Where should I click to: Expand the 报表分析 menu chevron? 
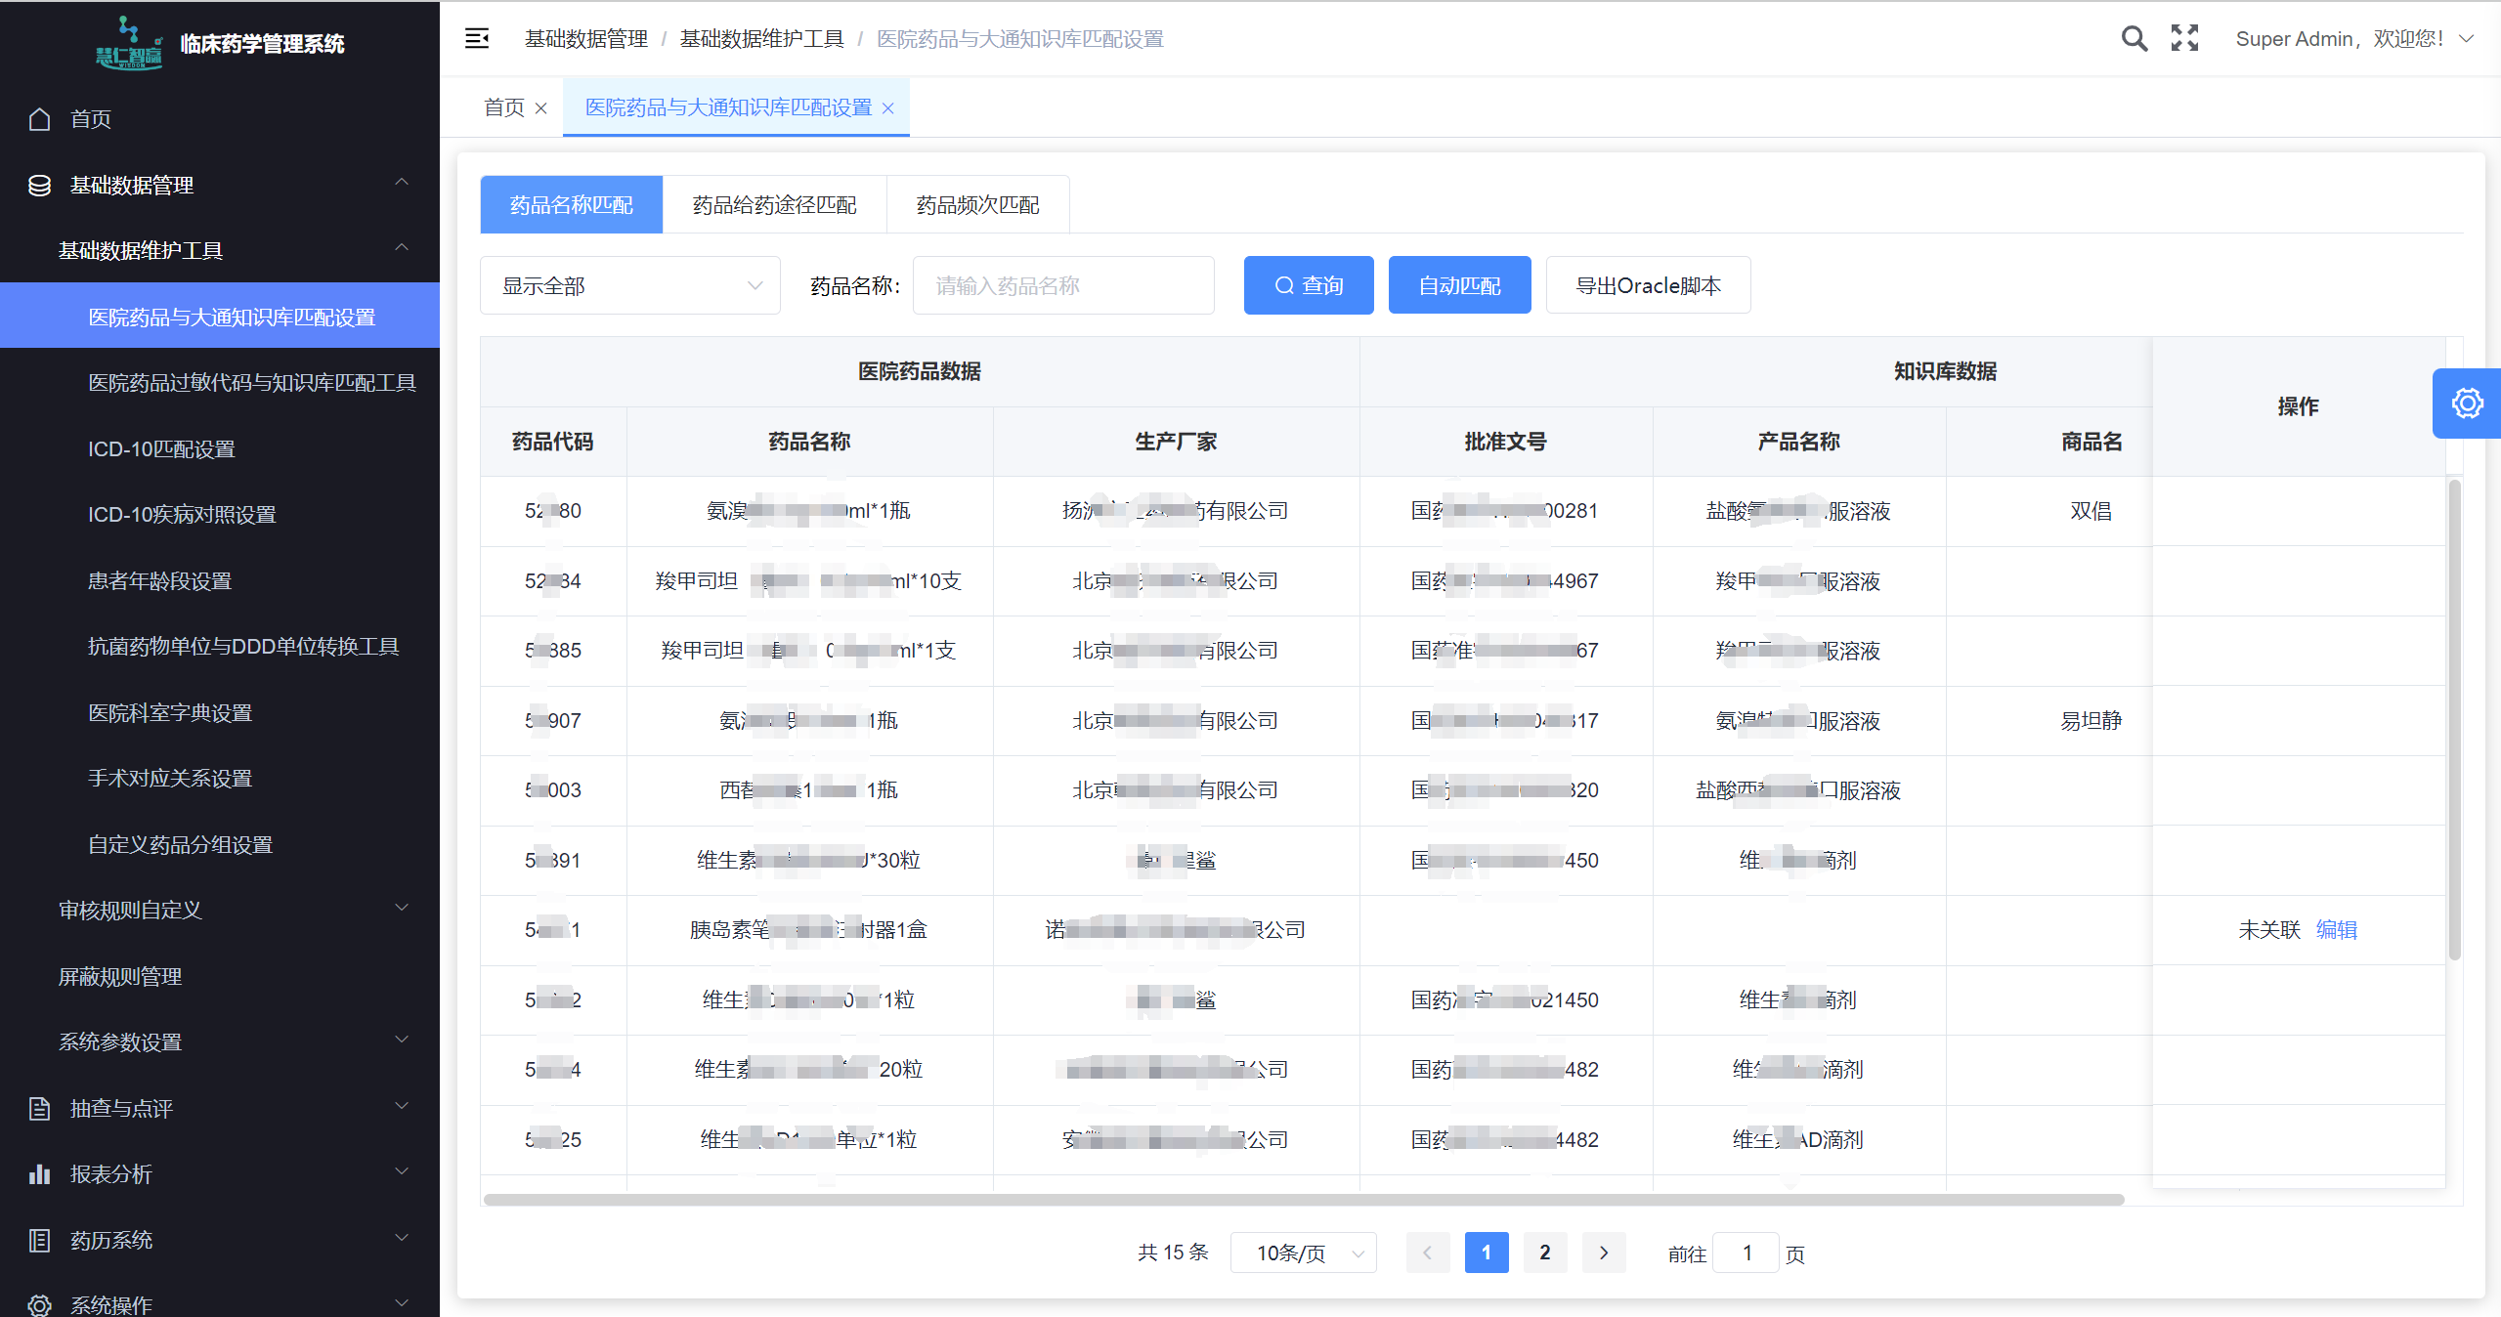pyautogui.click(x=402, y=1171)
